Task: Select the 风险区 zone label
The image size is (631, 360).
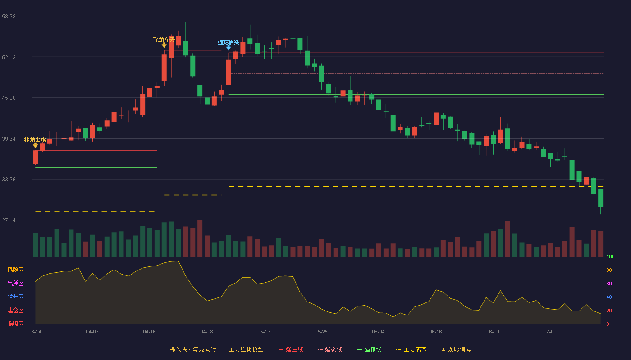Action: tap(15, 270)
